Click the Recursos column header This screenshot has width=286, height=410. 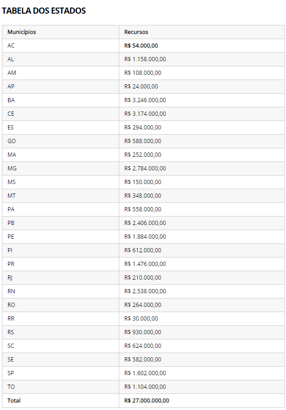pyautogui.click(x=136, y=32)
